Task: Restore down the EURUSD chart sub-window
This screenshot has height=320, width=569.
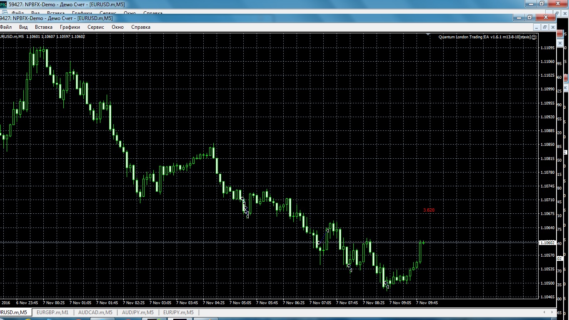Action: click(544, 27)
